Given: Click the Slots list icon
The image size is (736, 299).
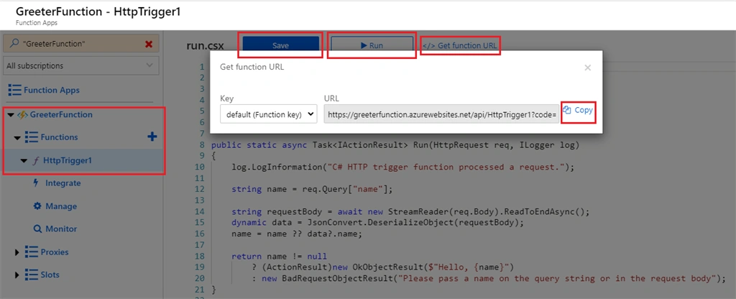Looking at the screenshot, I should tap(32, 275).
